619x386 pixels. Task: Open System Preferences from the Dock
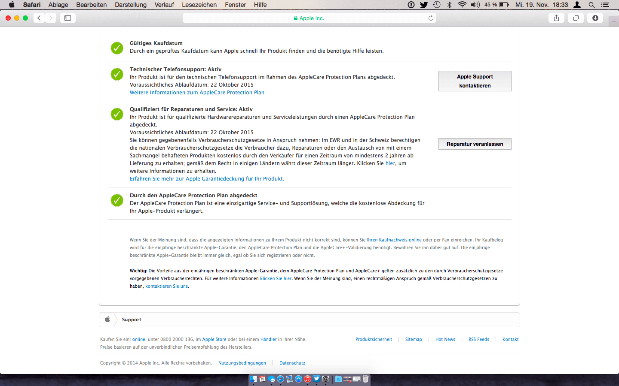[x=325, y=379]
